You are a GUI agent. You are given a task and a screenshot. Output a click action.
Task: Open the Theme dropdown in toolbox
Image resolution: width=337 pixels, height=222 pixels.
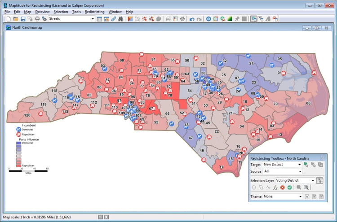tap(300, 196)
